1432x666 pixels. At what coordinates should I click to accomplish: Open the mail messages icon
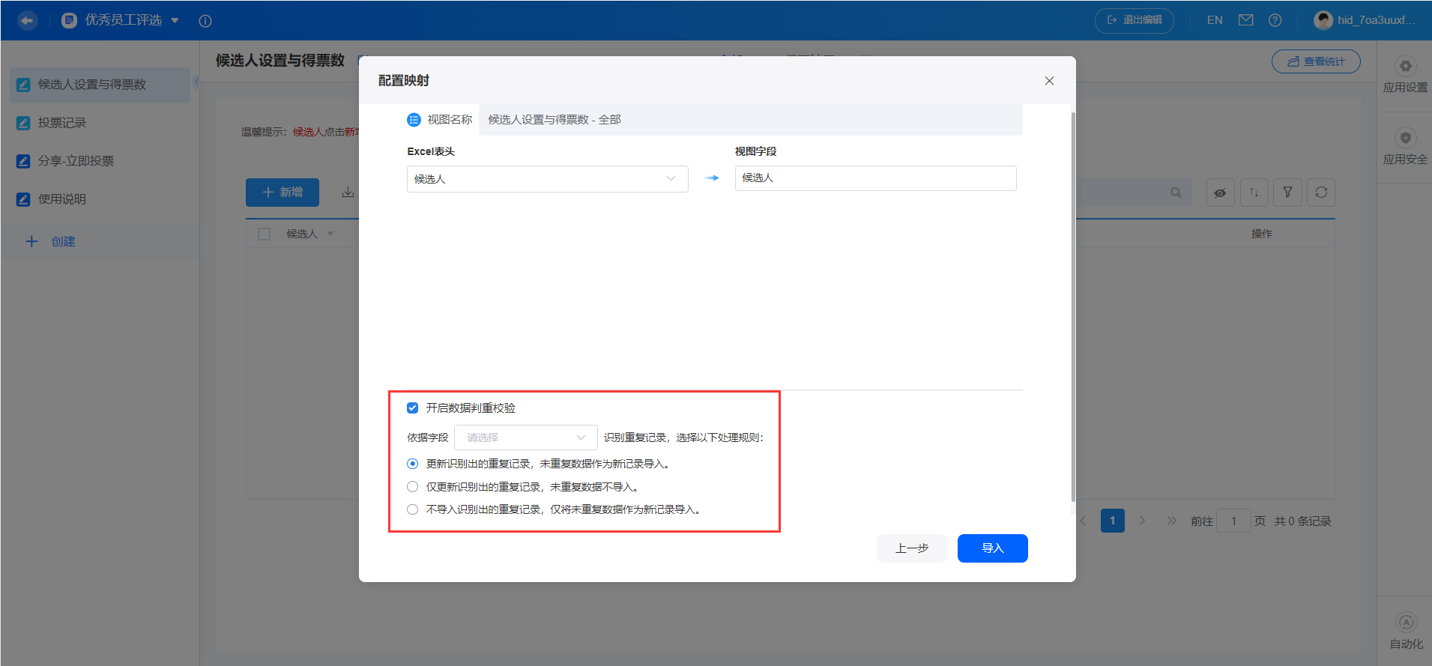(x=1245, y=20)
